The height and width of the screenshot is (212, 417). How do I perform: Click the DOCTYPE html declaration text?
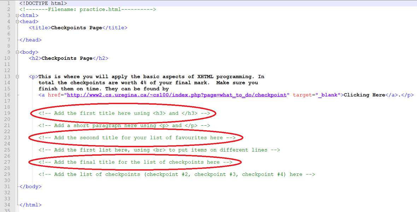pyautogui.click(x=43, y=4)
